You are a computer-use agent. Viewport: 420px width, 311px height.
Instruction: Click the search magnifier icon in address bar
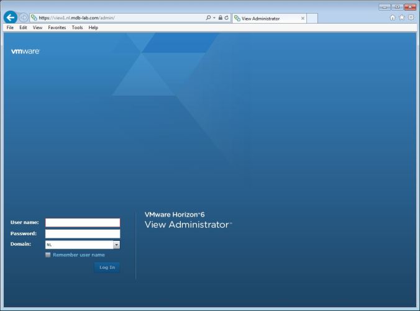pos(208,18)
